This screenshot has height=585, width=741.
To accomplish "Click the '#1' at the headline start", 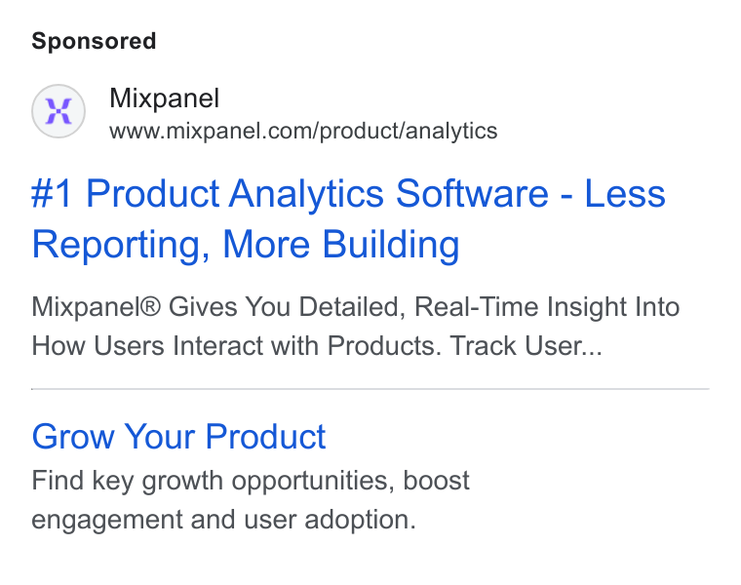I will pos(52,194).
